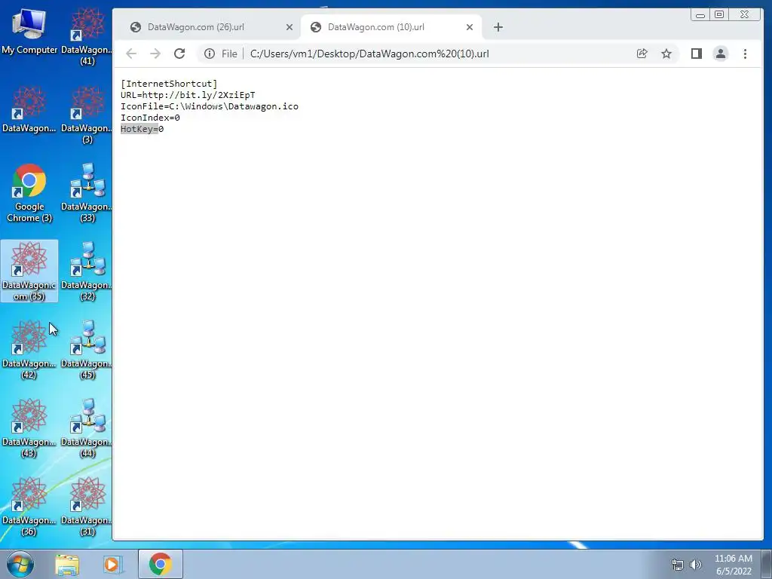The image size is (772, 579).
Task: Select DataWagon (3) desktop shortcut
Action: pos(87,115)
